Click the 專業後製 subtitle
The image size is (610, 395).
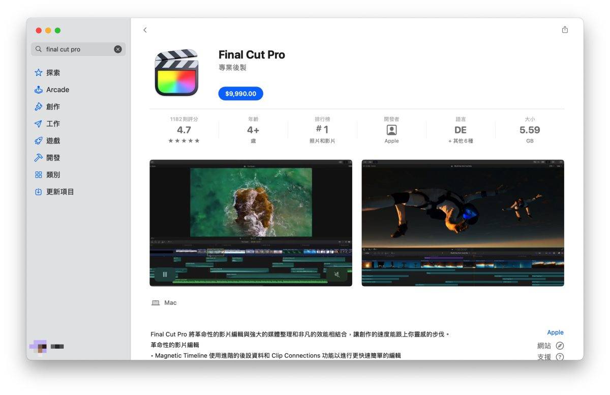(x=232, y=68)
